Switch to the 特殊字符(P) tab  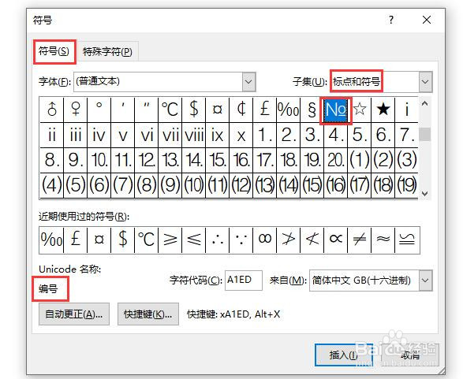pyautogui.click(x=107, y=52)
